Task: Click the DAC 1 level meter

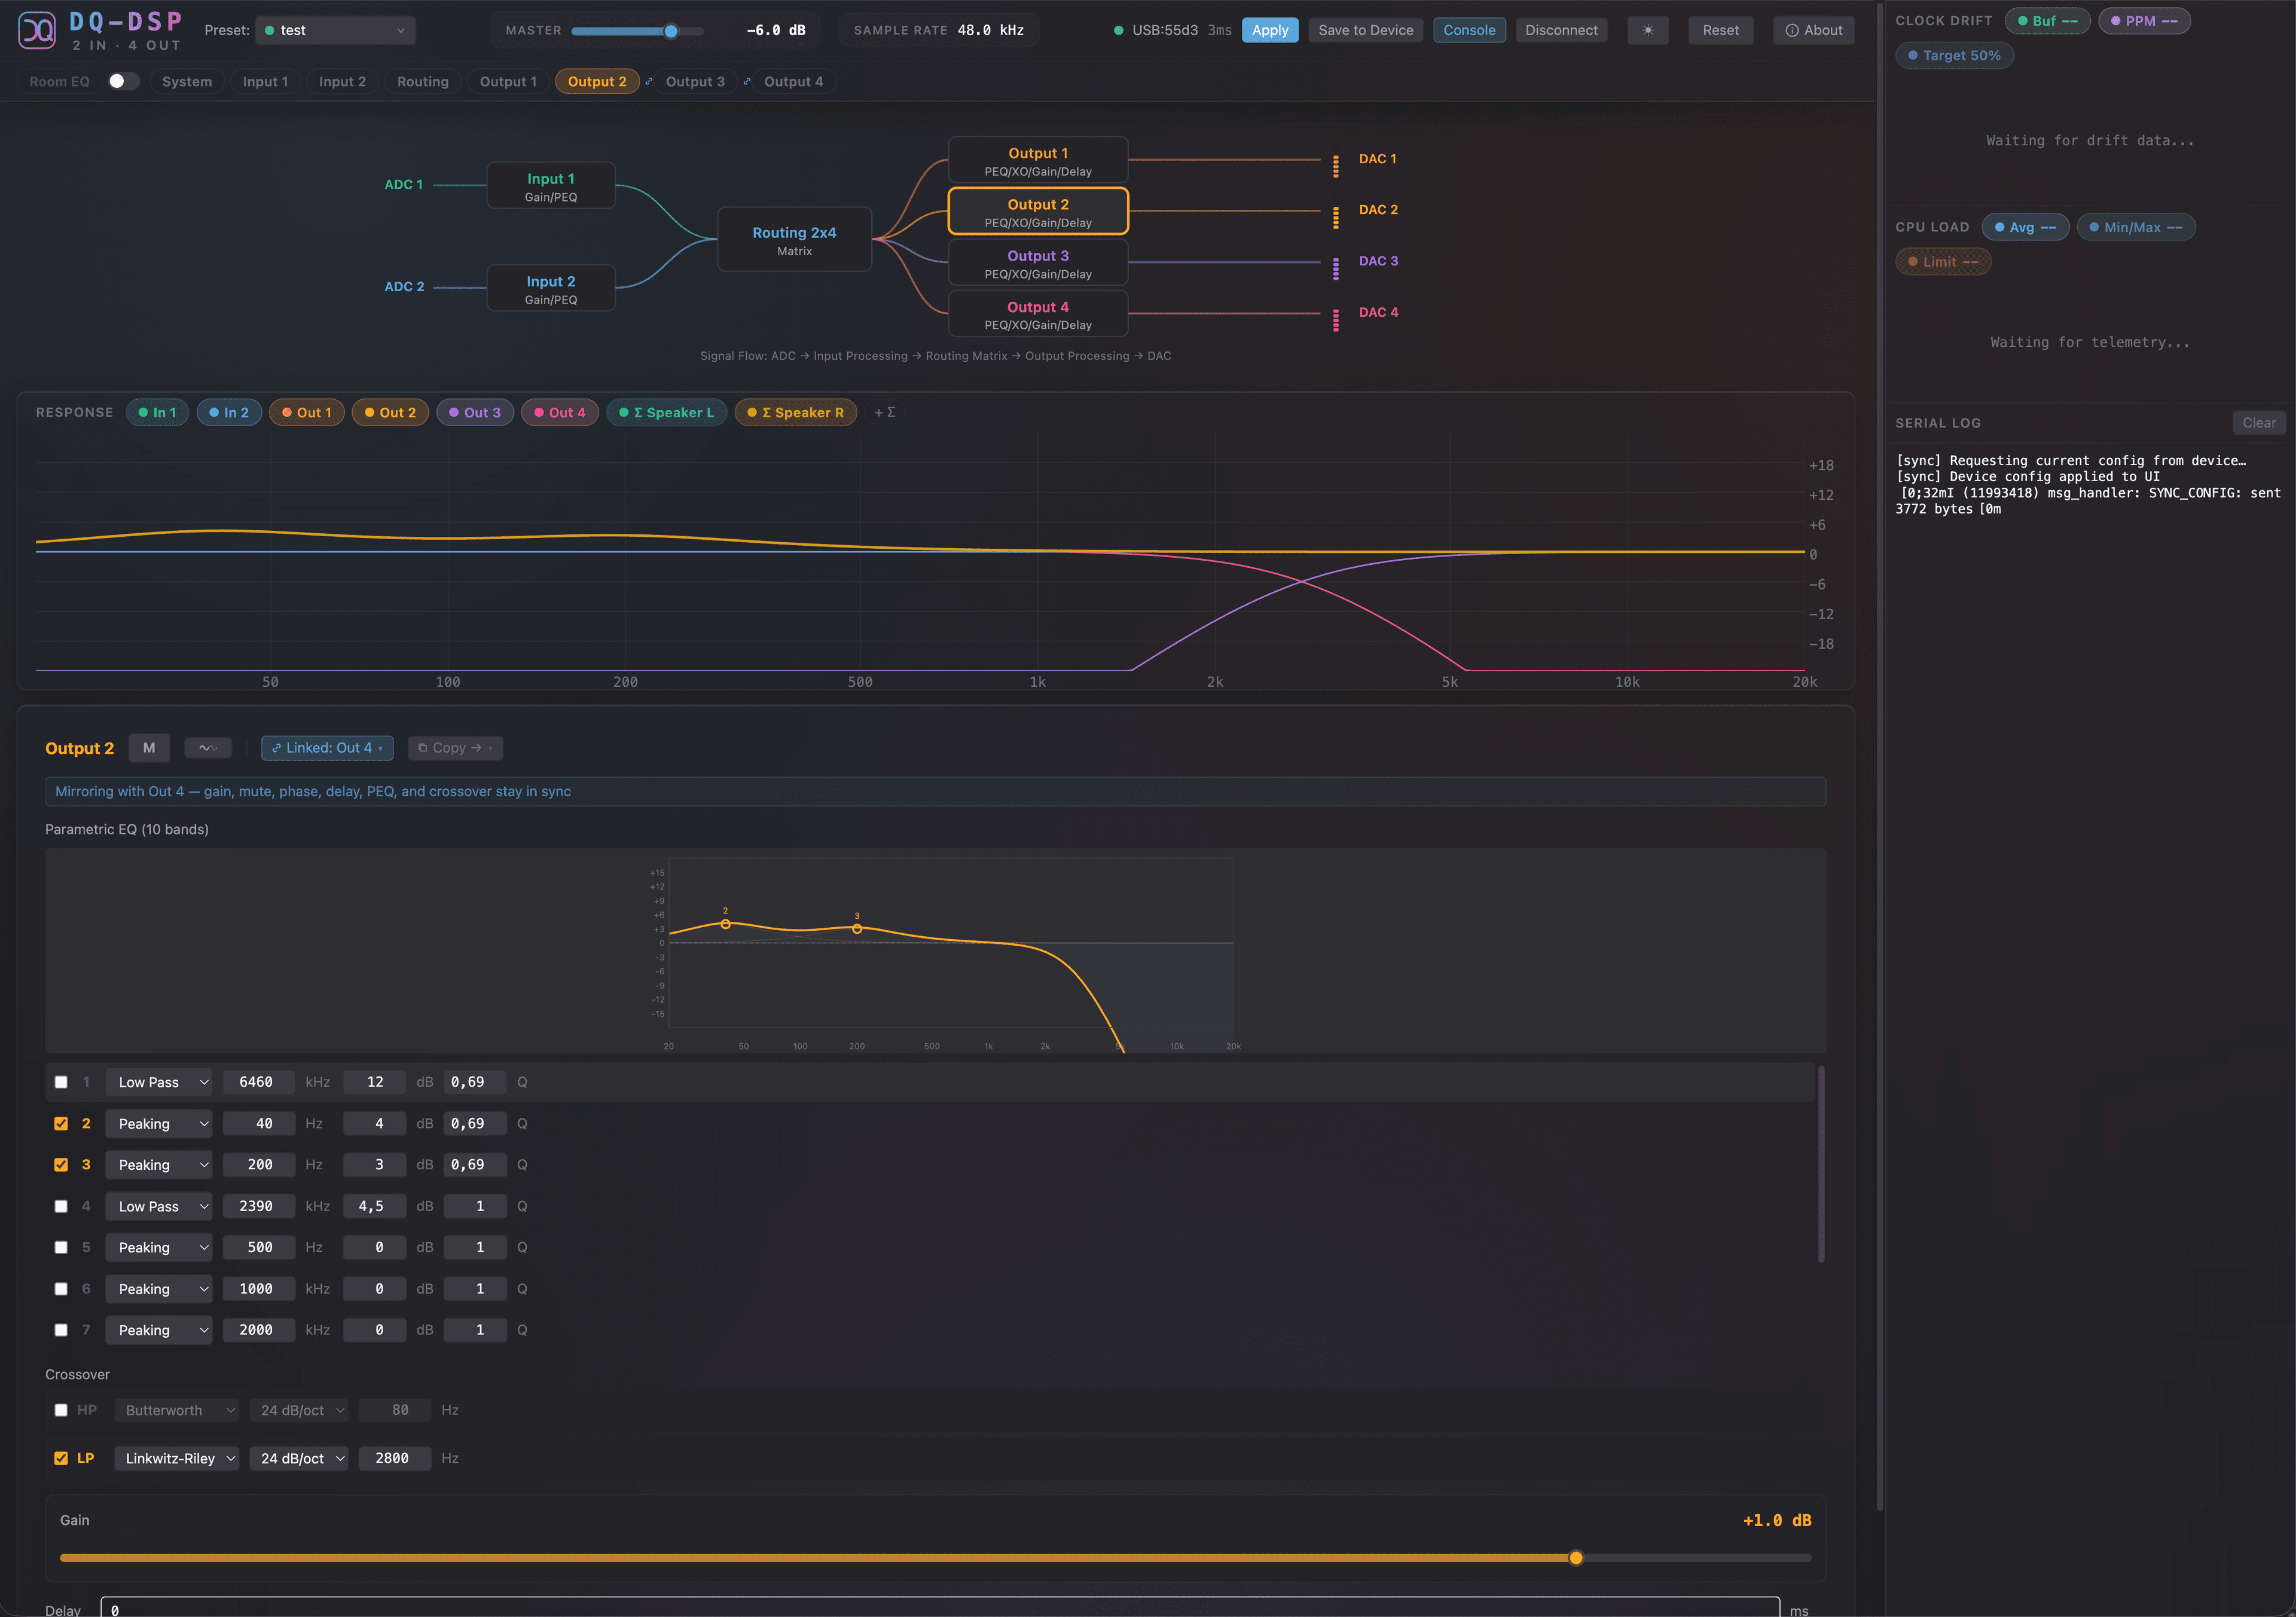Action: (x=1335, y=166)
